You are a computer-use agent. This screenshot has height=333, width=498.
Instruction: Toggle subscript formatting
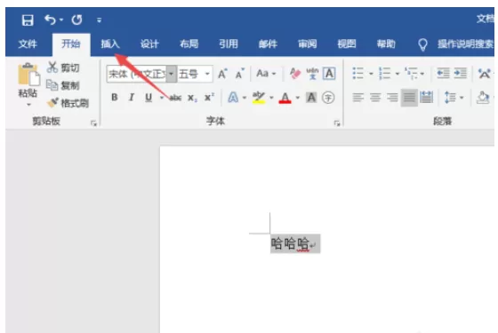click(192, 98)
